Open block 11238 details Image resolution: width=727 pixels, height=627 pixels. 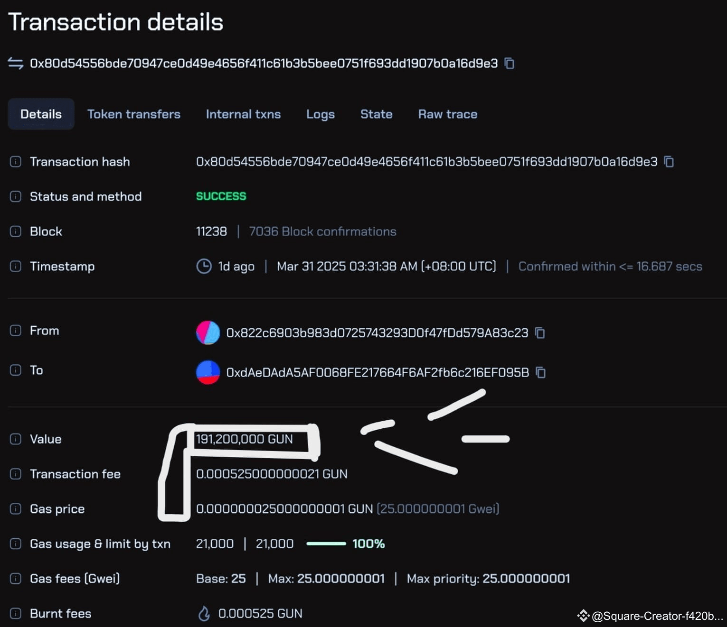click(211, 231)
